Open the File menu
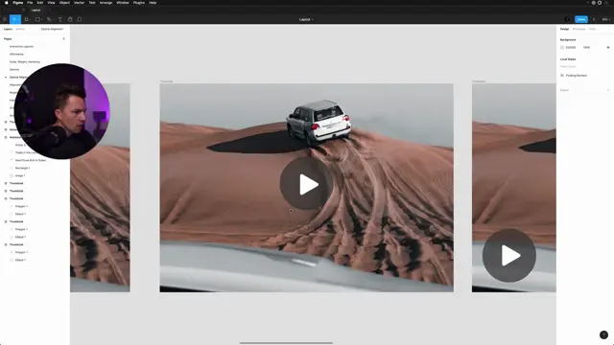The height and width of the screenshot is (345, 614). click(30, 3)
